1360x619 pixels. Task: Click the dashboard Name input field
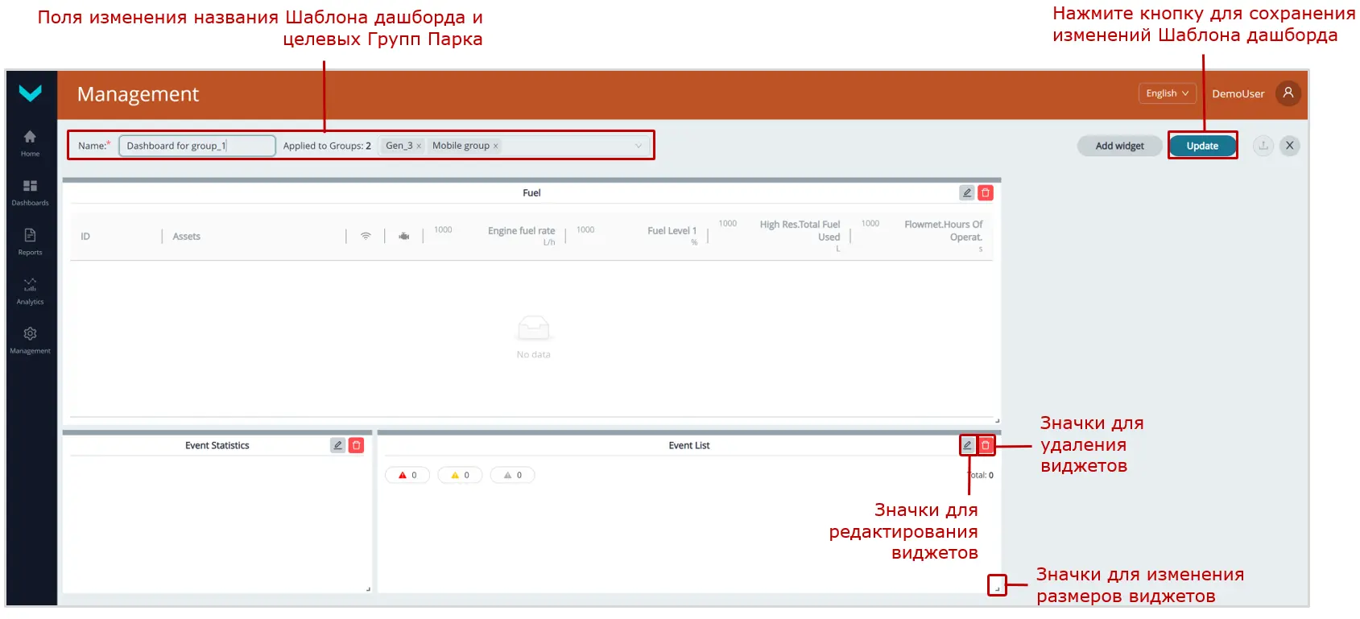pyautogui.click(x=197, y=146)
